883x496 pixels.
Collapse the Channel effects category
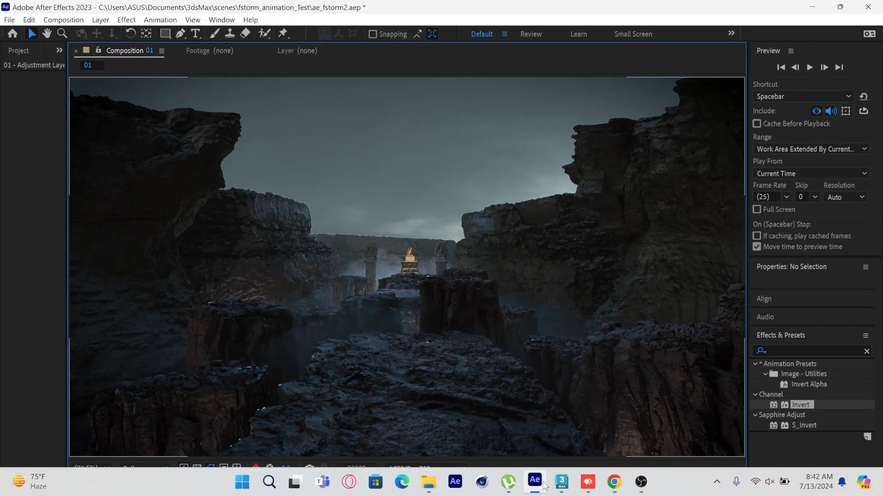[755, 395]
